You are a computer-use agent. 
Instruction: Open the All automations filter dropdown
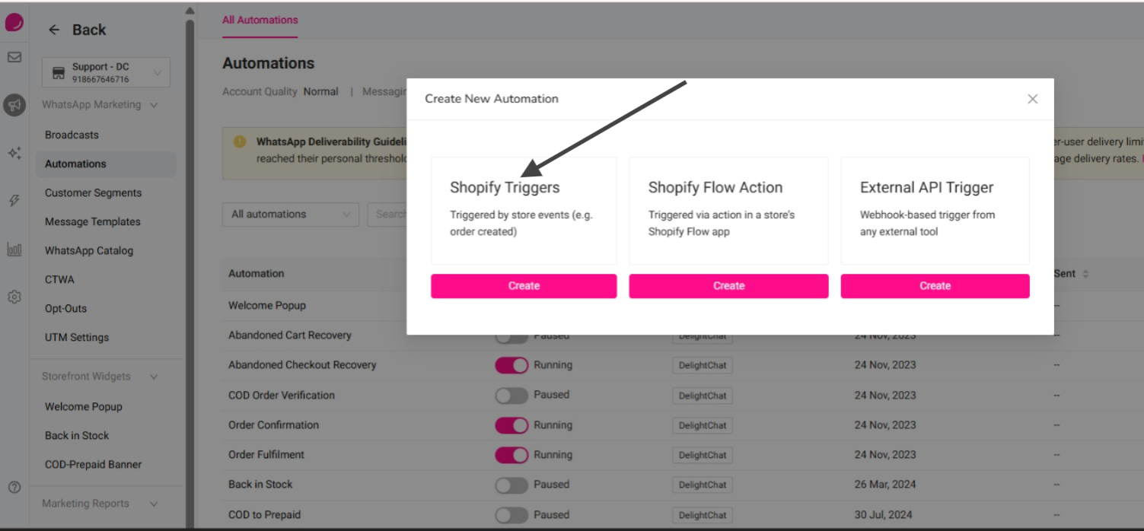pyautogui.click(x=291, y=215)
